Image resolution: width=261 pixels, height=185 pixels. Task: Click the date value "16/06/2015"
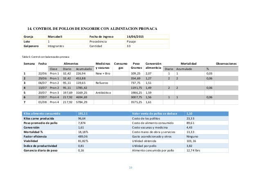pos(135,37)
